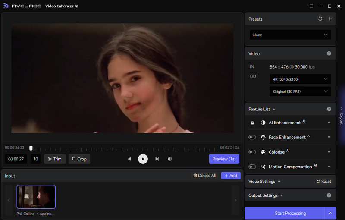Collapse the Feature List section
345x220 pixels.
click(x=274, y=110)
